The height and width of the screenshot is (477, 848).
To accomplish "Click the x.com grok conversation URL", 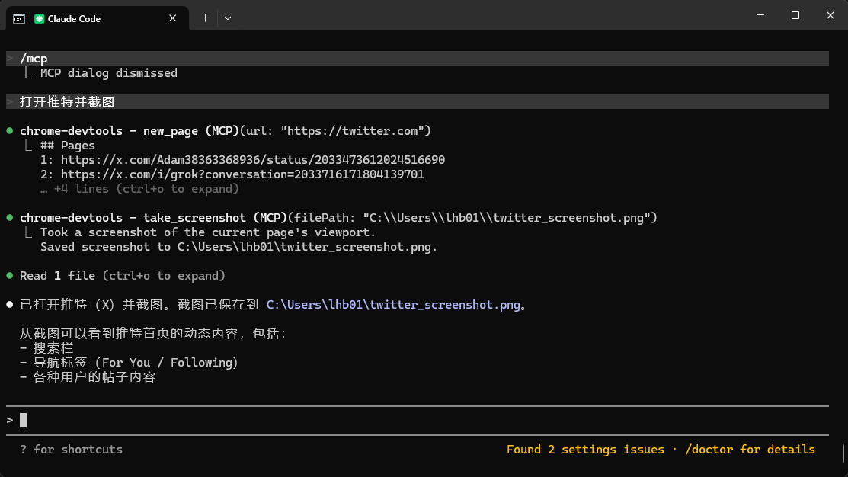I will pos(242,174).
